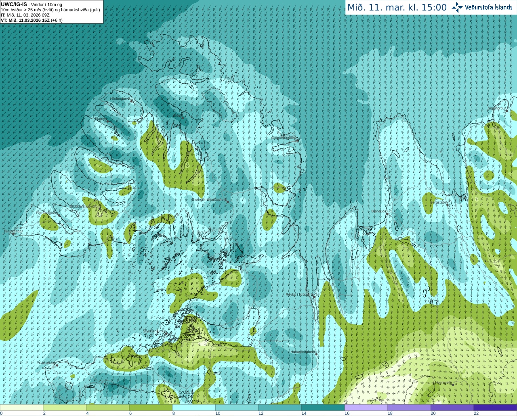Click the Patreksfjörður station label
Screen dimensions: 517x416
point(47,212)
